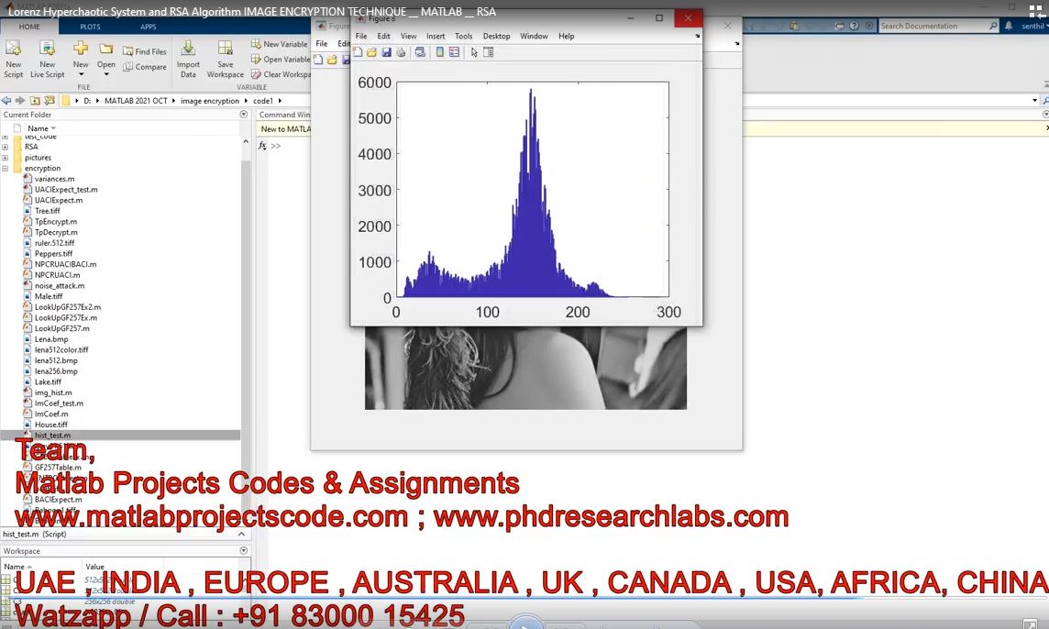Image resolution: width=1049 pixels, height=629 pixels.
Task: Select House.tiff file
Action: [x=50, y=425]
